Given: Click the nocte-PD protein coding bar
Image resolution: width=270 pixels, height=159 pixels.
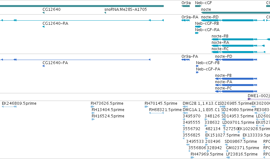Looking at the screenshot, I should (237, 60).
